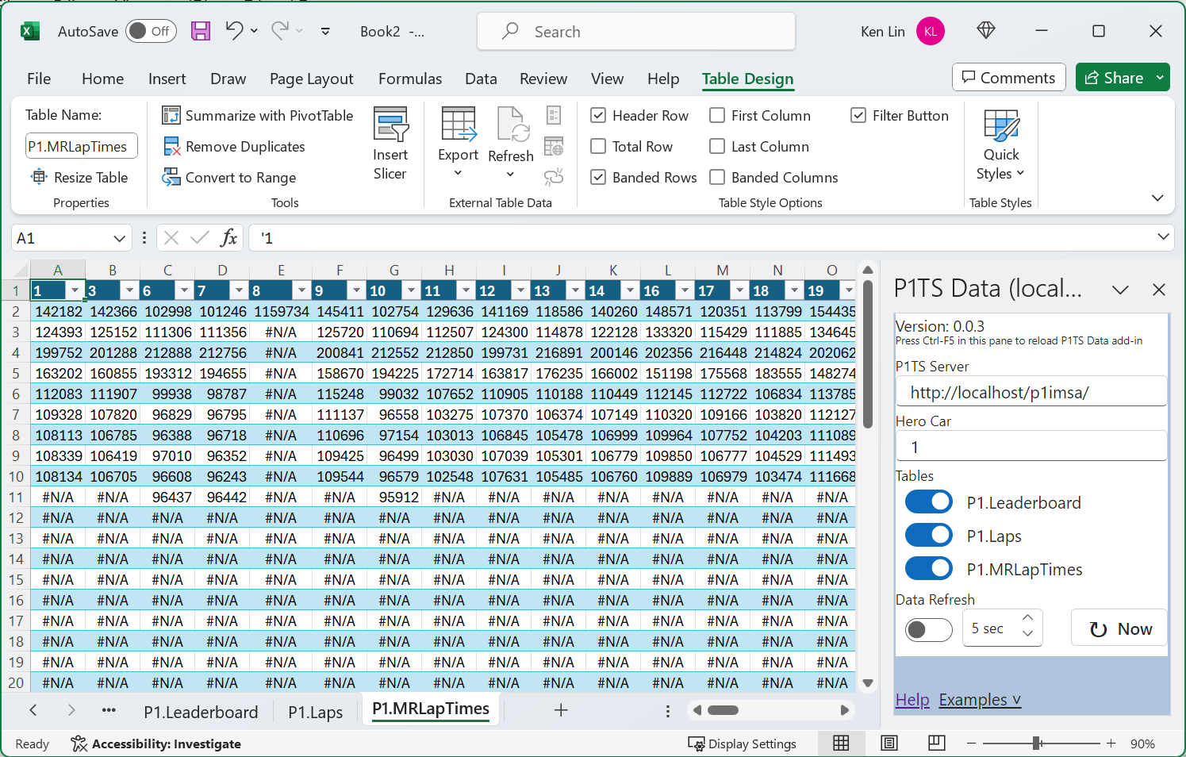Toggle AutoSave switch
Screen dimensions: 1186x757
(x=151, y=31)
